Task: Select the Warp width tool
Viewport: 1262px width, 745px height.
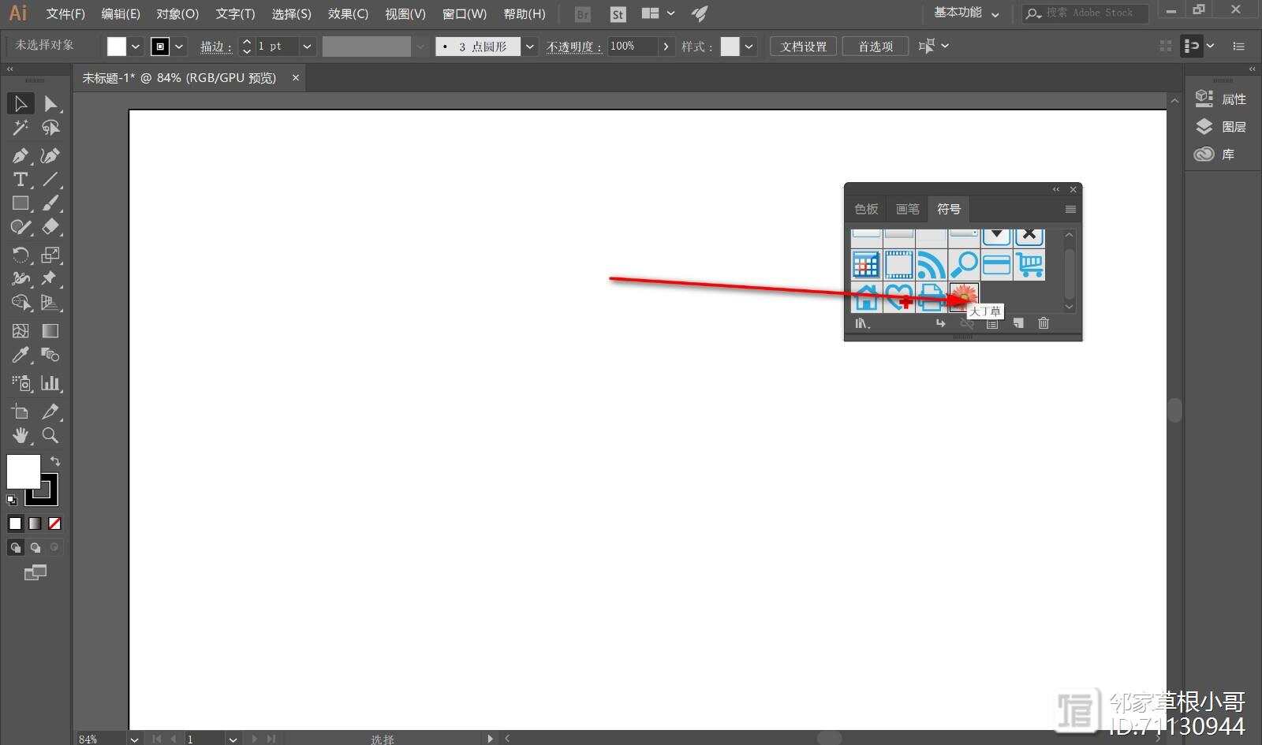Action: point(21,278)
